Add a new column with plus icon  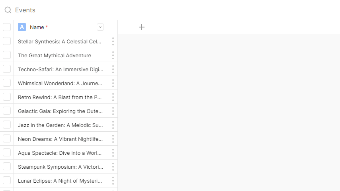[142, 27]
